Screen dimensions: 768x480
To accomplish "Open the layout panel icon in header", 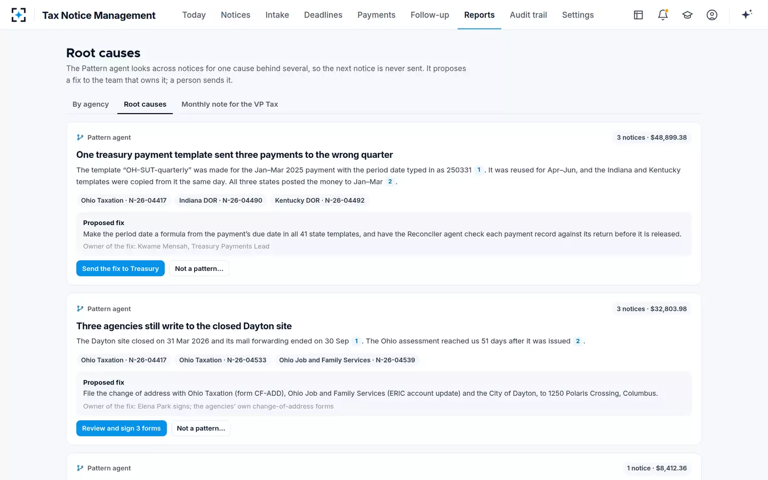I will tap(638, 15).
